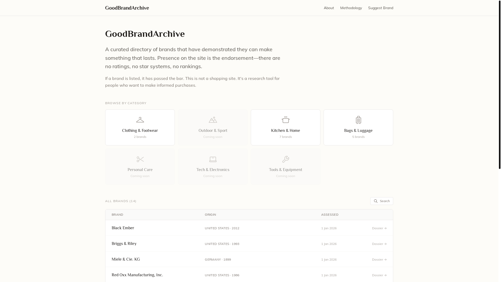Click 'UNITED STATES · 1986' origin cell
This screenshot has height=282, width=501.
222,275
